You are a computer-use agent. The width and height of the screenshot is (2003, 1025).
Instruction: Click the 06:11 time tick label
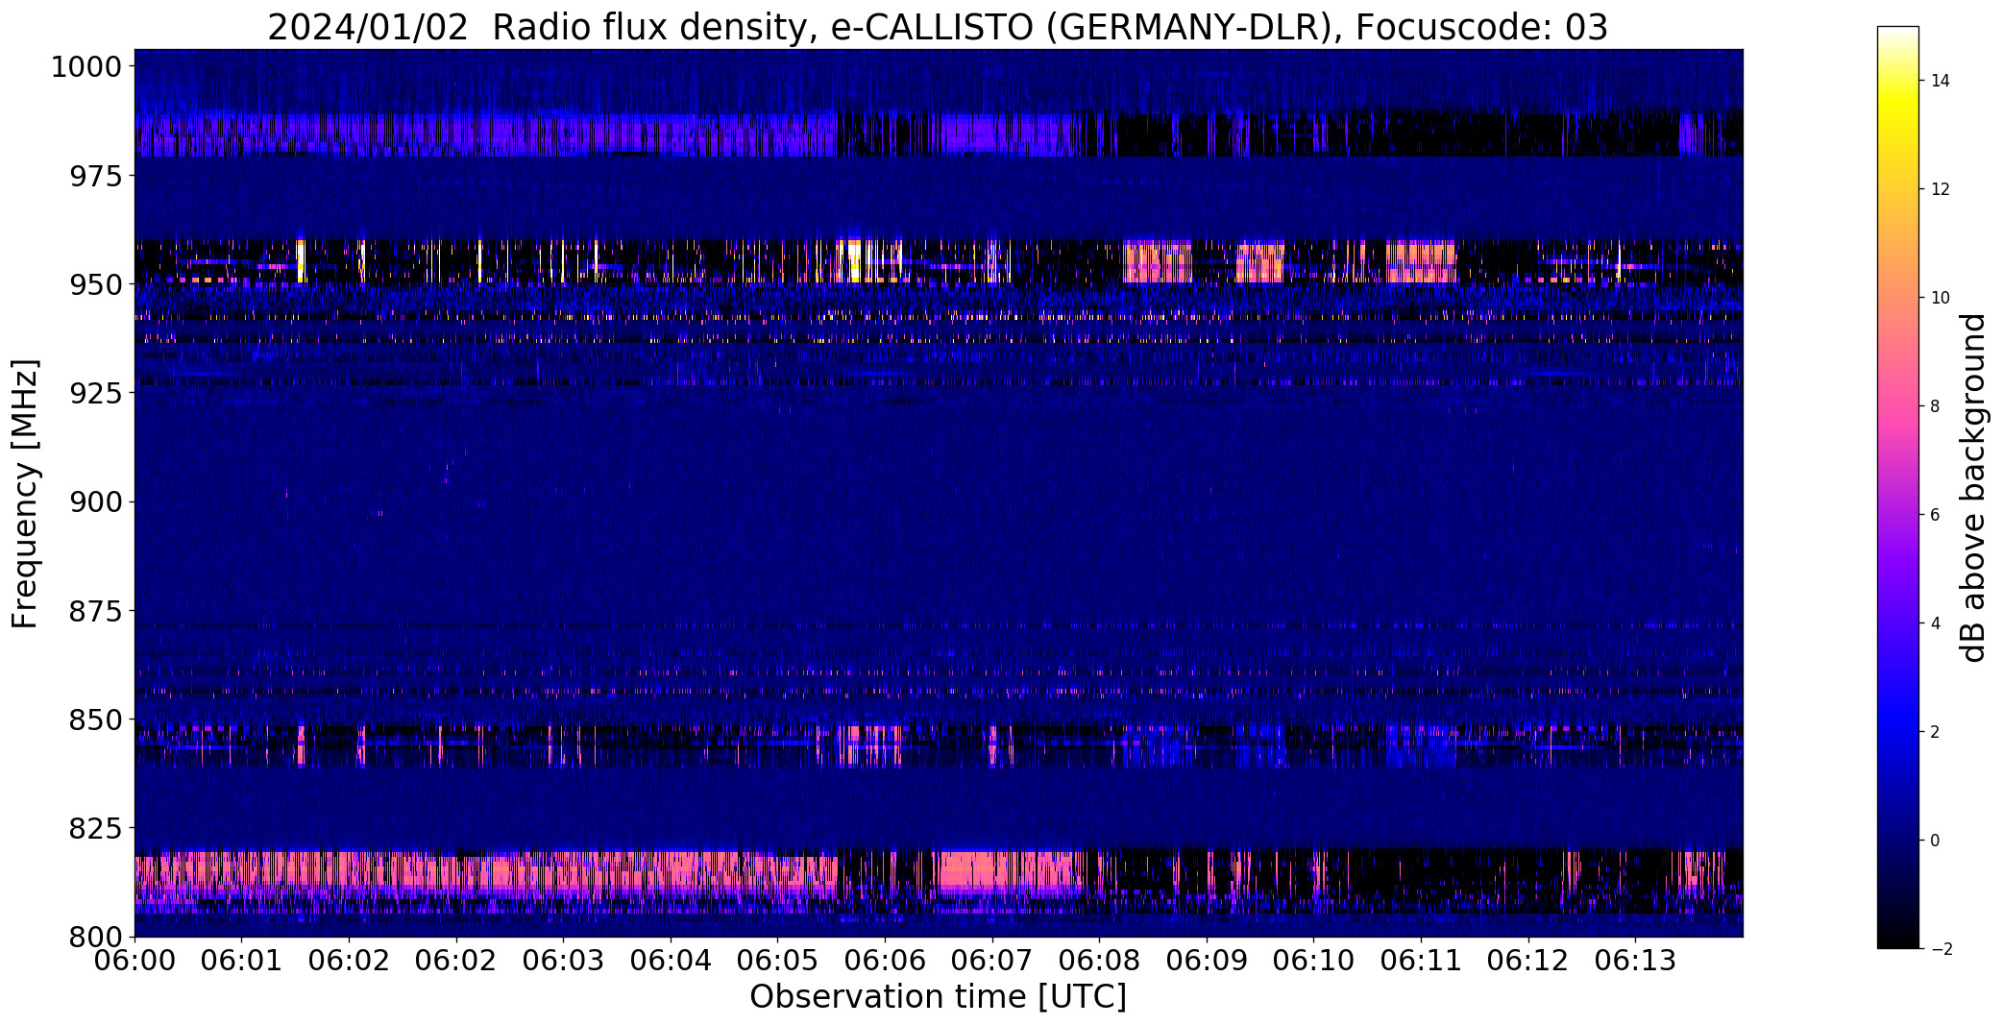point(1421,961)
